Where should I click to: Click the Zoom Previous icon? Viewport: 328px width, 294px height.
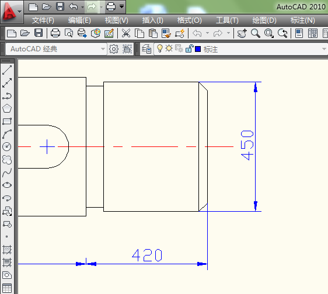[x=282, y=33]
